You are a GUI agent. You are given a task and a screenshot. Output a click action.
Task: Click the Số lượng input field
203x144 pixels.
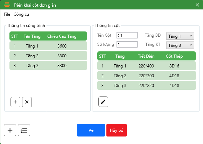pos(127,44)
